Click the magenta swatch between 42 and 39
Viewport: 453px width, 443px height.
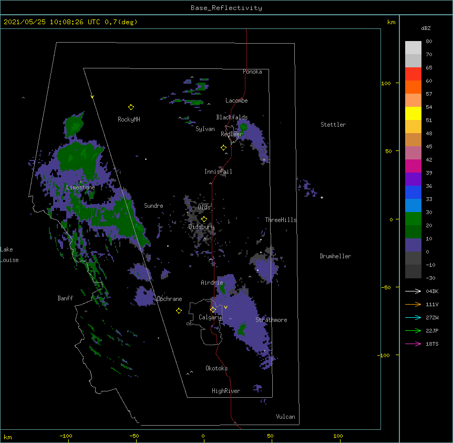click(x=413, y=166)
